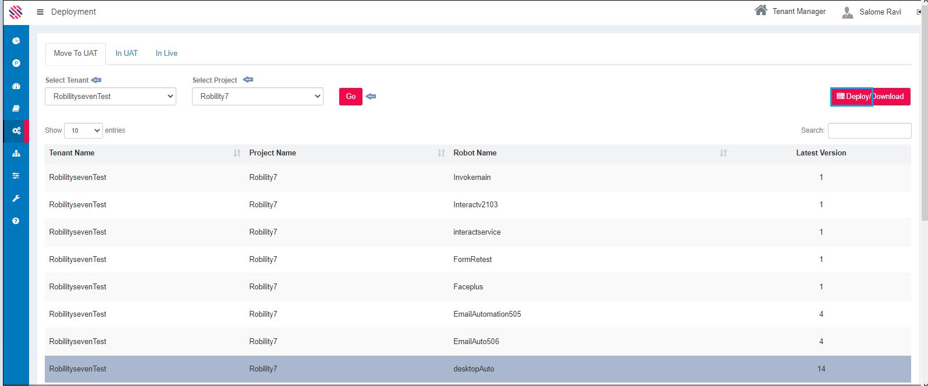Screen dimensions: 928x386
Task: Switch to the In UAT tab
Action: [x=126, y=53]
